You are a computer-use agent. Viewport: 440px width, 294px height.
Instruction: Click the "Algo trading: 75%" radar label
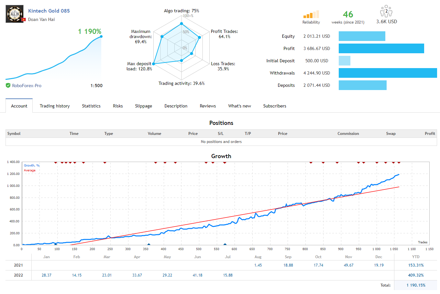181,11
